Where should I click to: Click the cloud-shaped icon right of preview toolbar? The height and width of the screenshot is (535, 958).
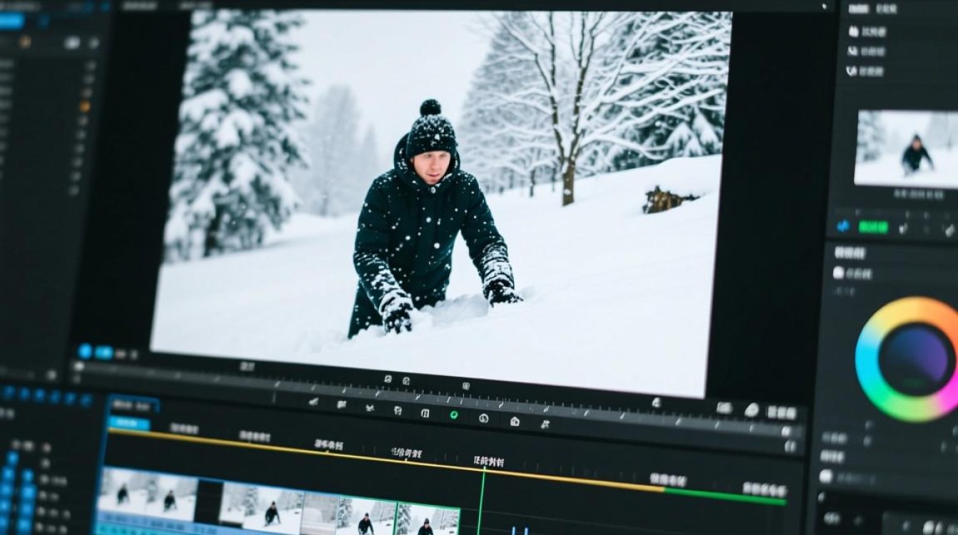[x=752, y=410]
